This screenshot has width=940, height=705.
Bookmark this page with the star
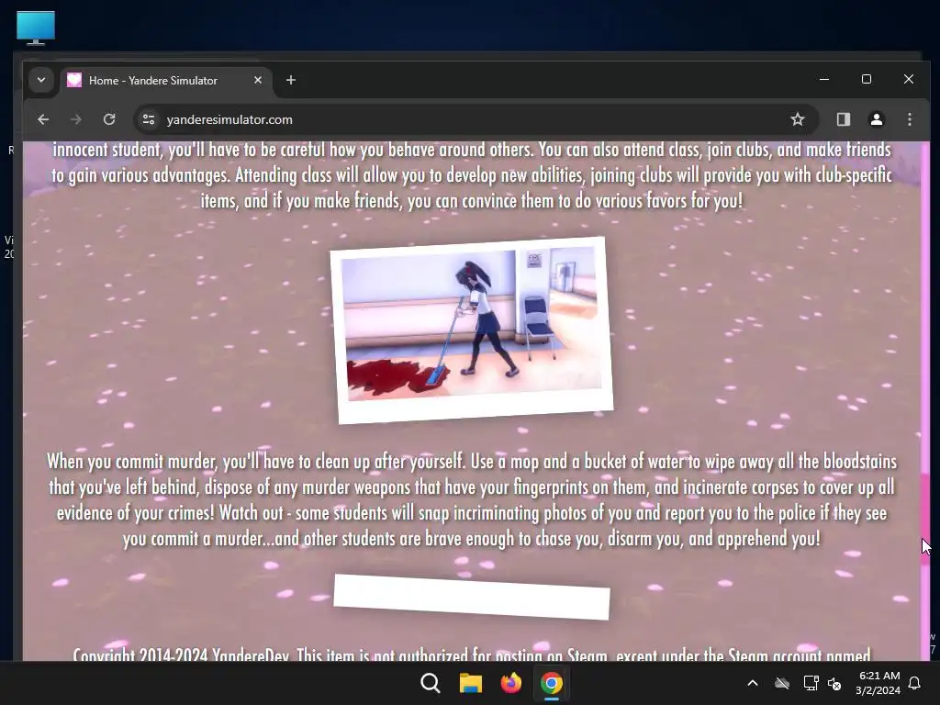click(798, 119)
